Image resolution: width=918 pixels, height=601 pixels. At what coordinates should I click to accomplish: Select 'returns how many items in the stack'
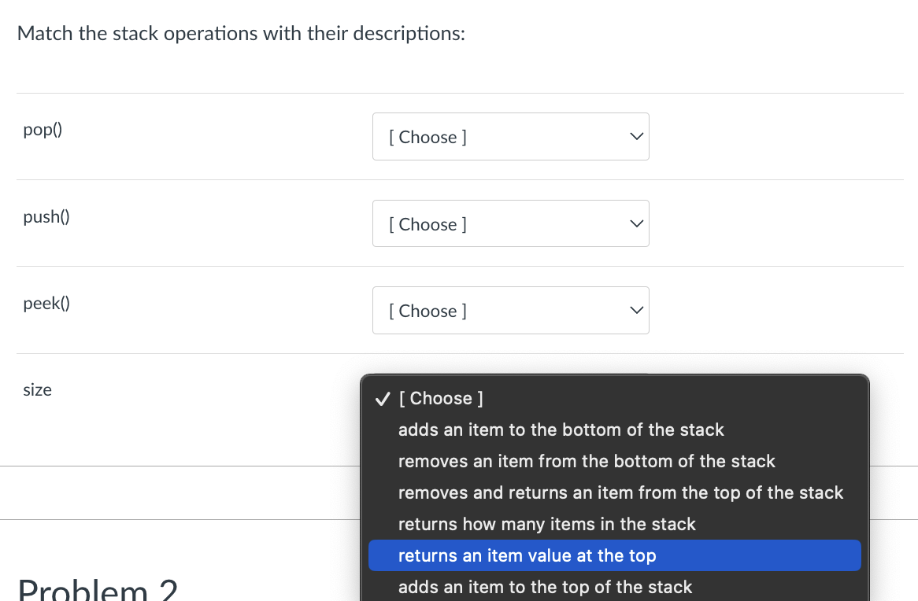tap(547, 525)
